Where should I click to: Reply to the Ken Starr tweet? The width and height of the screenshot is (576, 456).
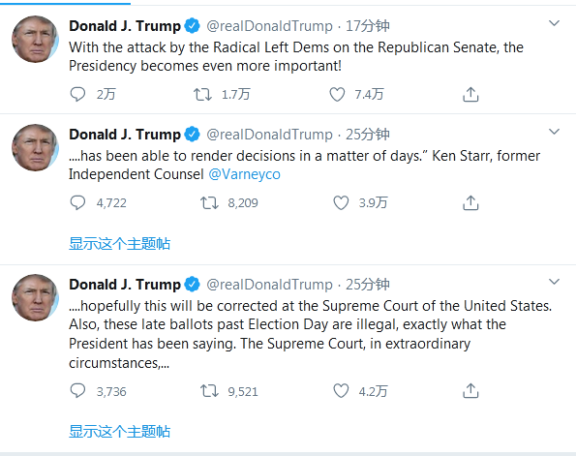click(x=77, y=203)
